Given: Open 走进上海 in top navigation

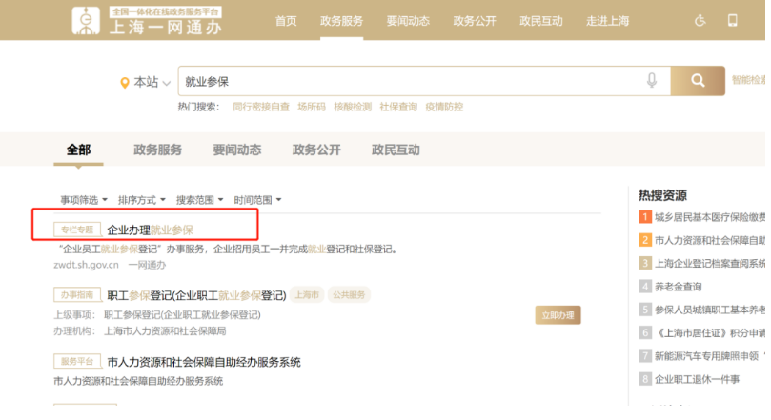Looking at the screenshot, I should [607, 21].
